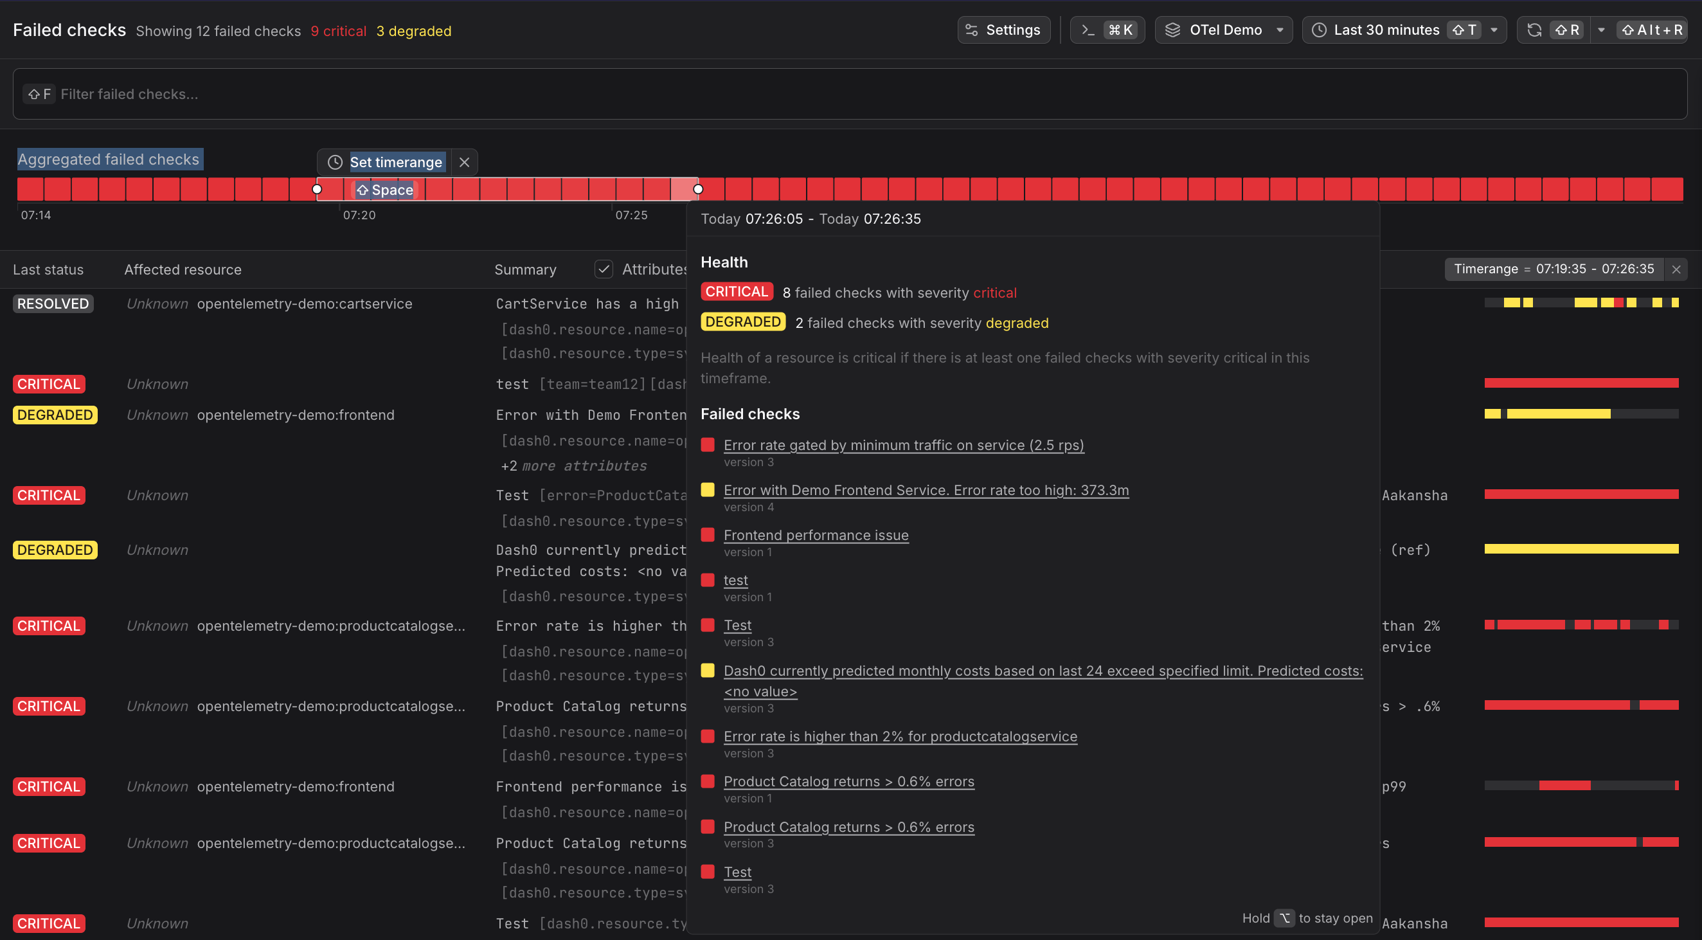Click the option key hint badge in tooltip
Viewport: 1702px width, 940px height.
[1284, 917]
